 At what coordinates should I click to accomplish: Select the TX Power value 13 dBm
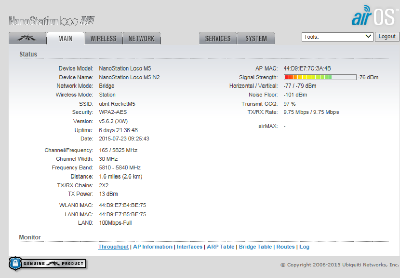(108, 194)
